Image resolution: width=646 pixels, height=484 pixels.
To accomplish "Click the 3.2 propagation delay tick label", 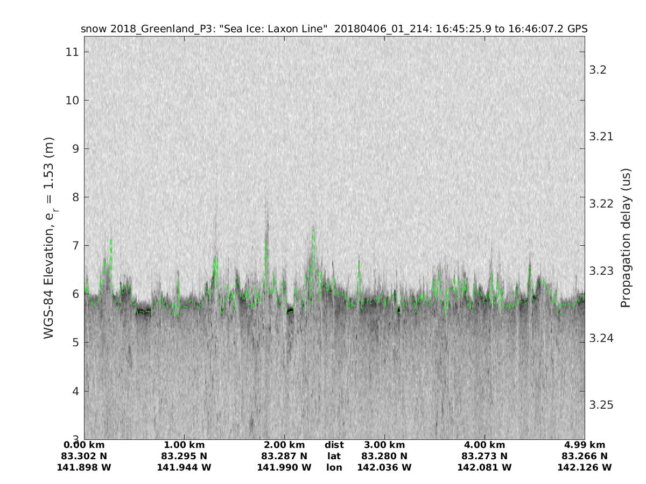I will coord(598,70).
